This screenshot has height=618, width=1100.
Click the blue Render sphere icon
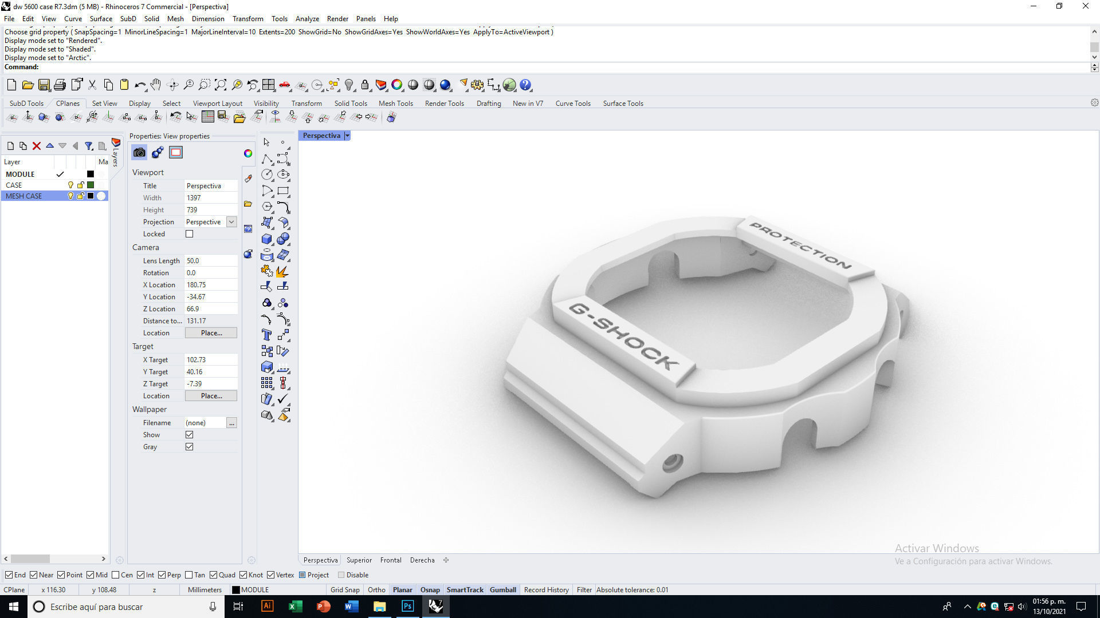[x=445, y=85]
